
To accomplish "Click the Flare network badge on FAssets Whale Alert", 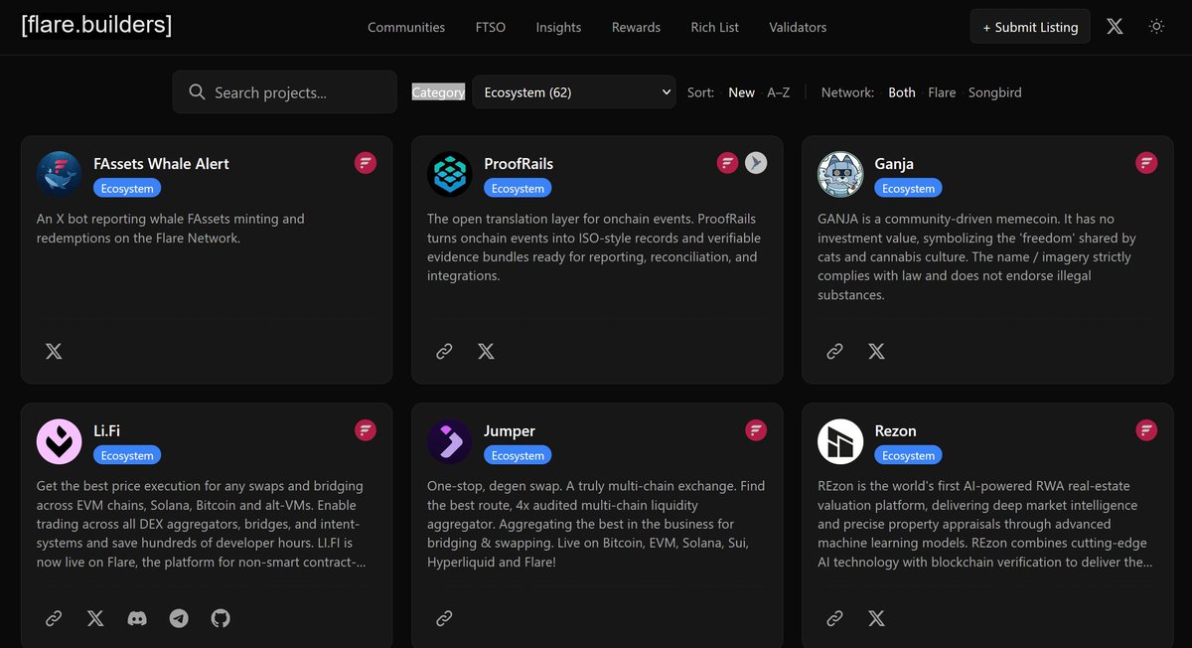I will (366, 163).
